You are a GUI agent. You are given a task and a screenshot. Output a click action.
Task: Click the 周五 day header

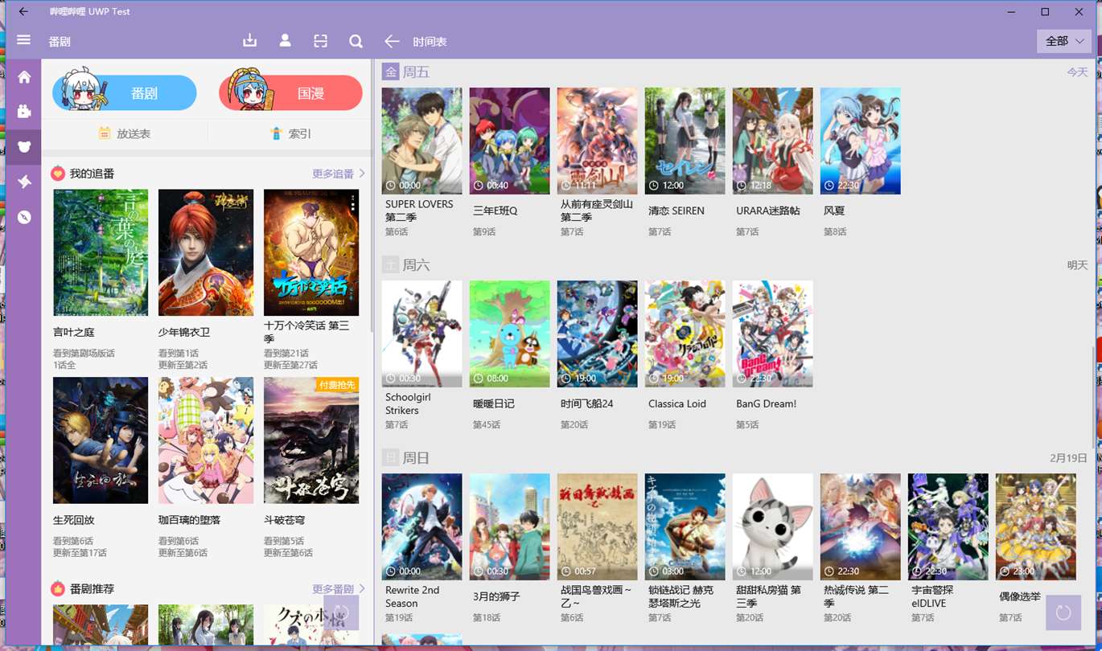pyautogui.click(x=406, y=72)
